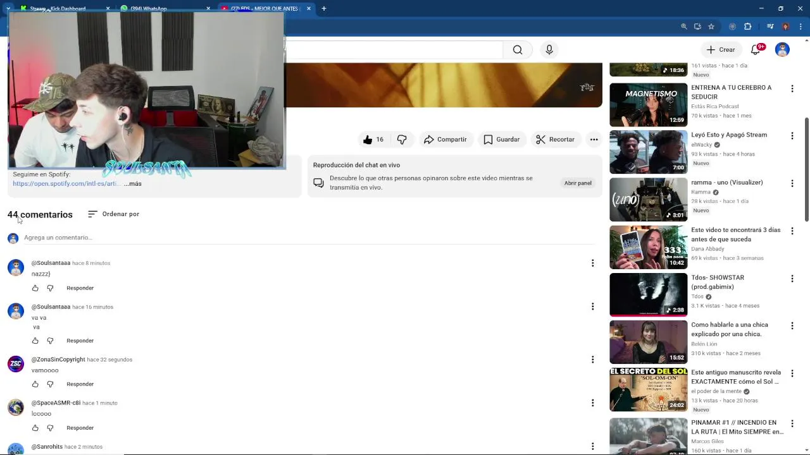Dislike the 'locooo' comment
Image resolution: width=810 pixels, height=455 pixels.
(x=51, y=428)
